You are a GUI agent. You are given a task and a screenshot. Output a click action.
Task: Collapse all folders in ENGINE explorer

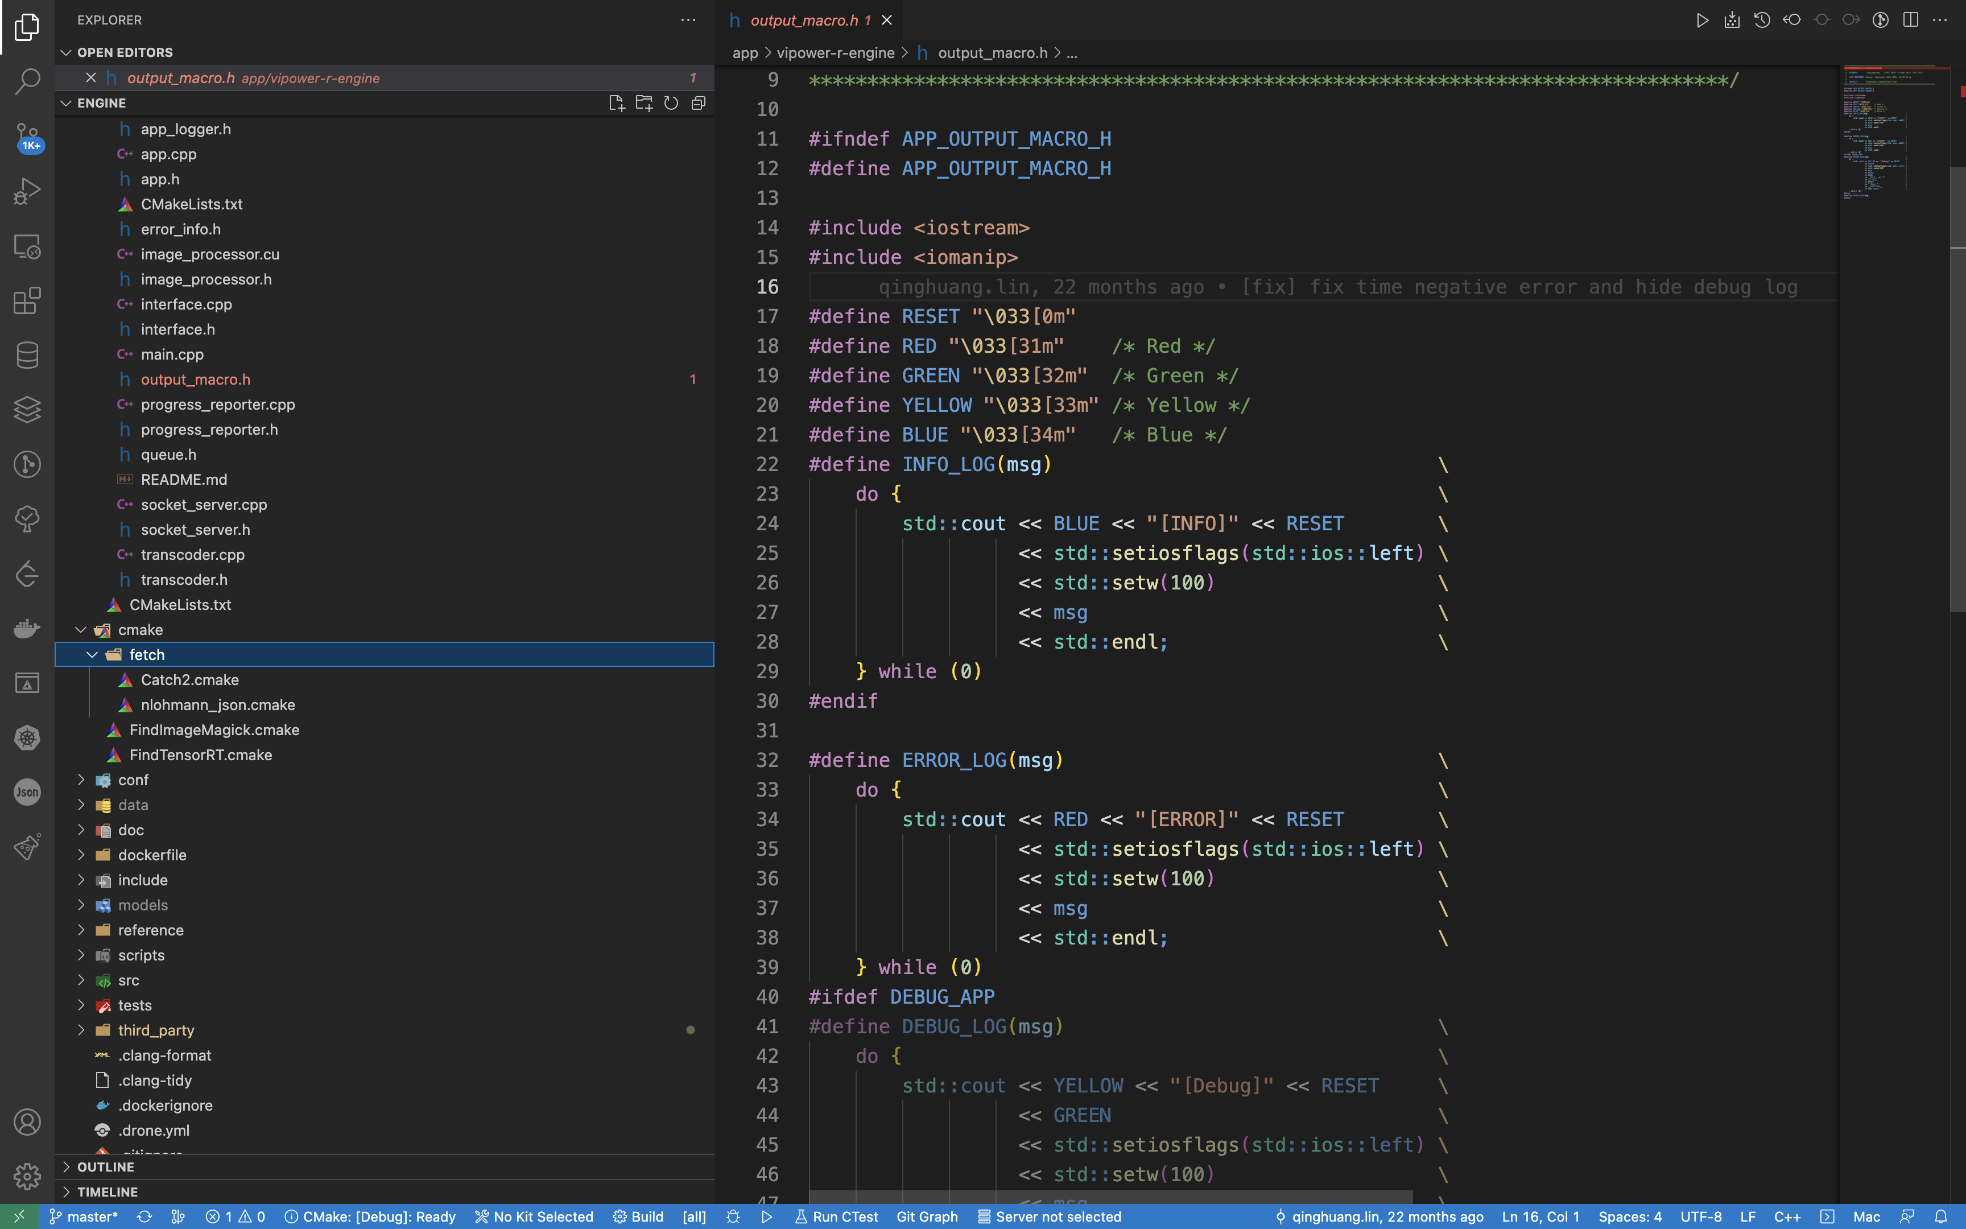pos(698,103)
